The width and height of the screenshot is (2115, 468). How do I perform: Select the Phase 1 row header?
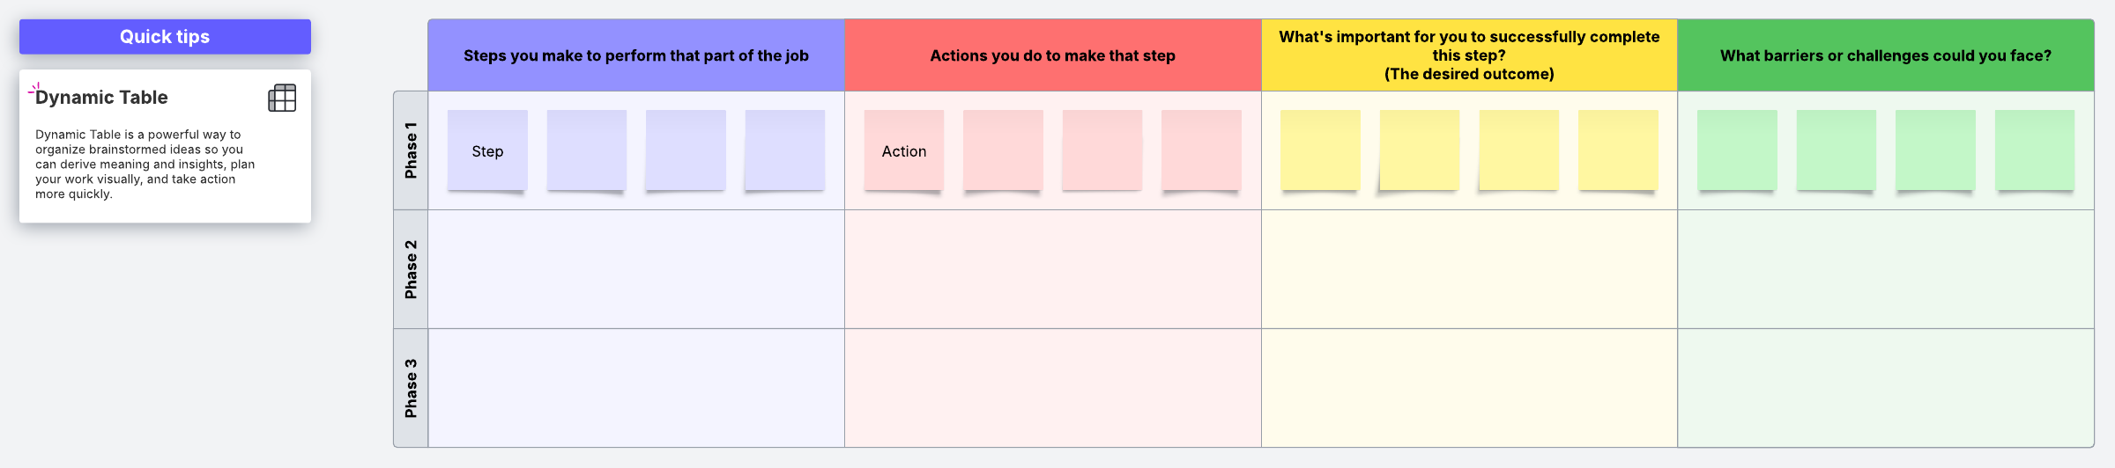coord(411,150)
